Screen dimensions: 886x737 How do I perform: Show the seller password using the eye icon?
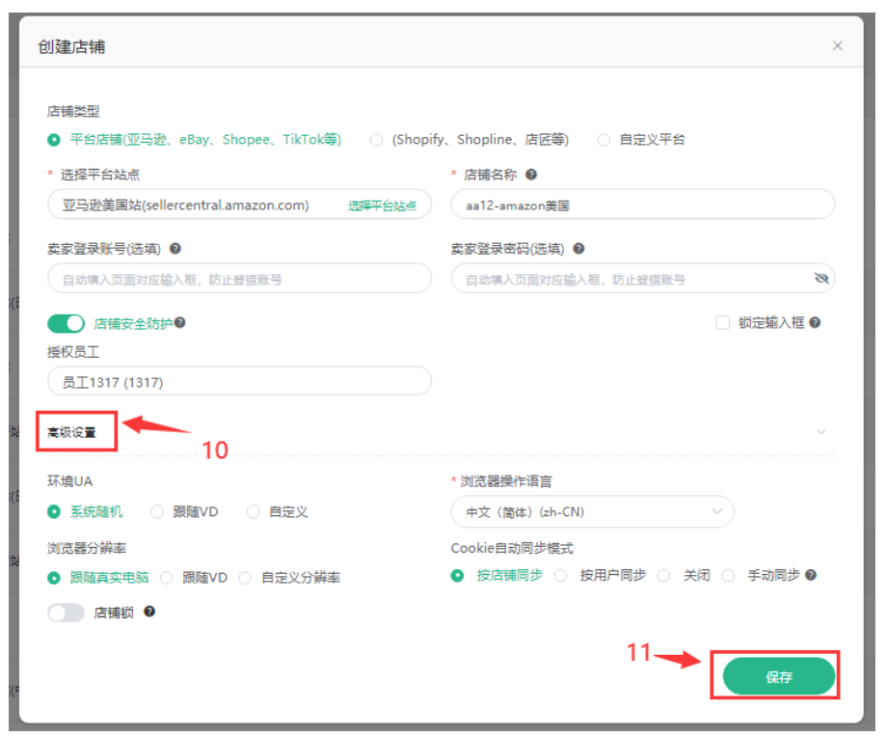point(821,279)
